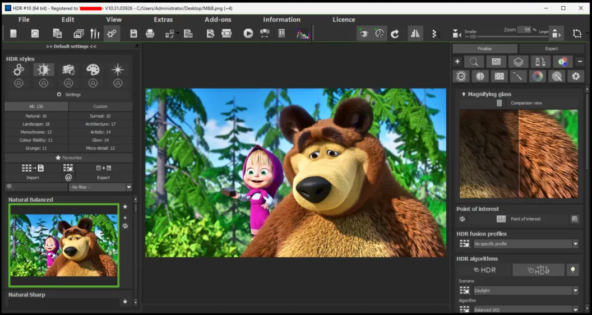Click the expand plus icon in Finalise panel
This screenshot has height=315, width=592.
pos(457,62)
